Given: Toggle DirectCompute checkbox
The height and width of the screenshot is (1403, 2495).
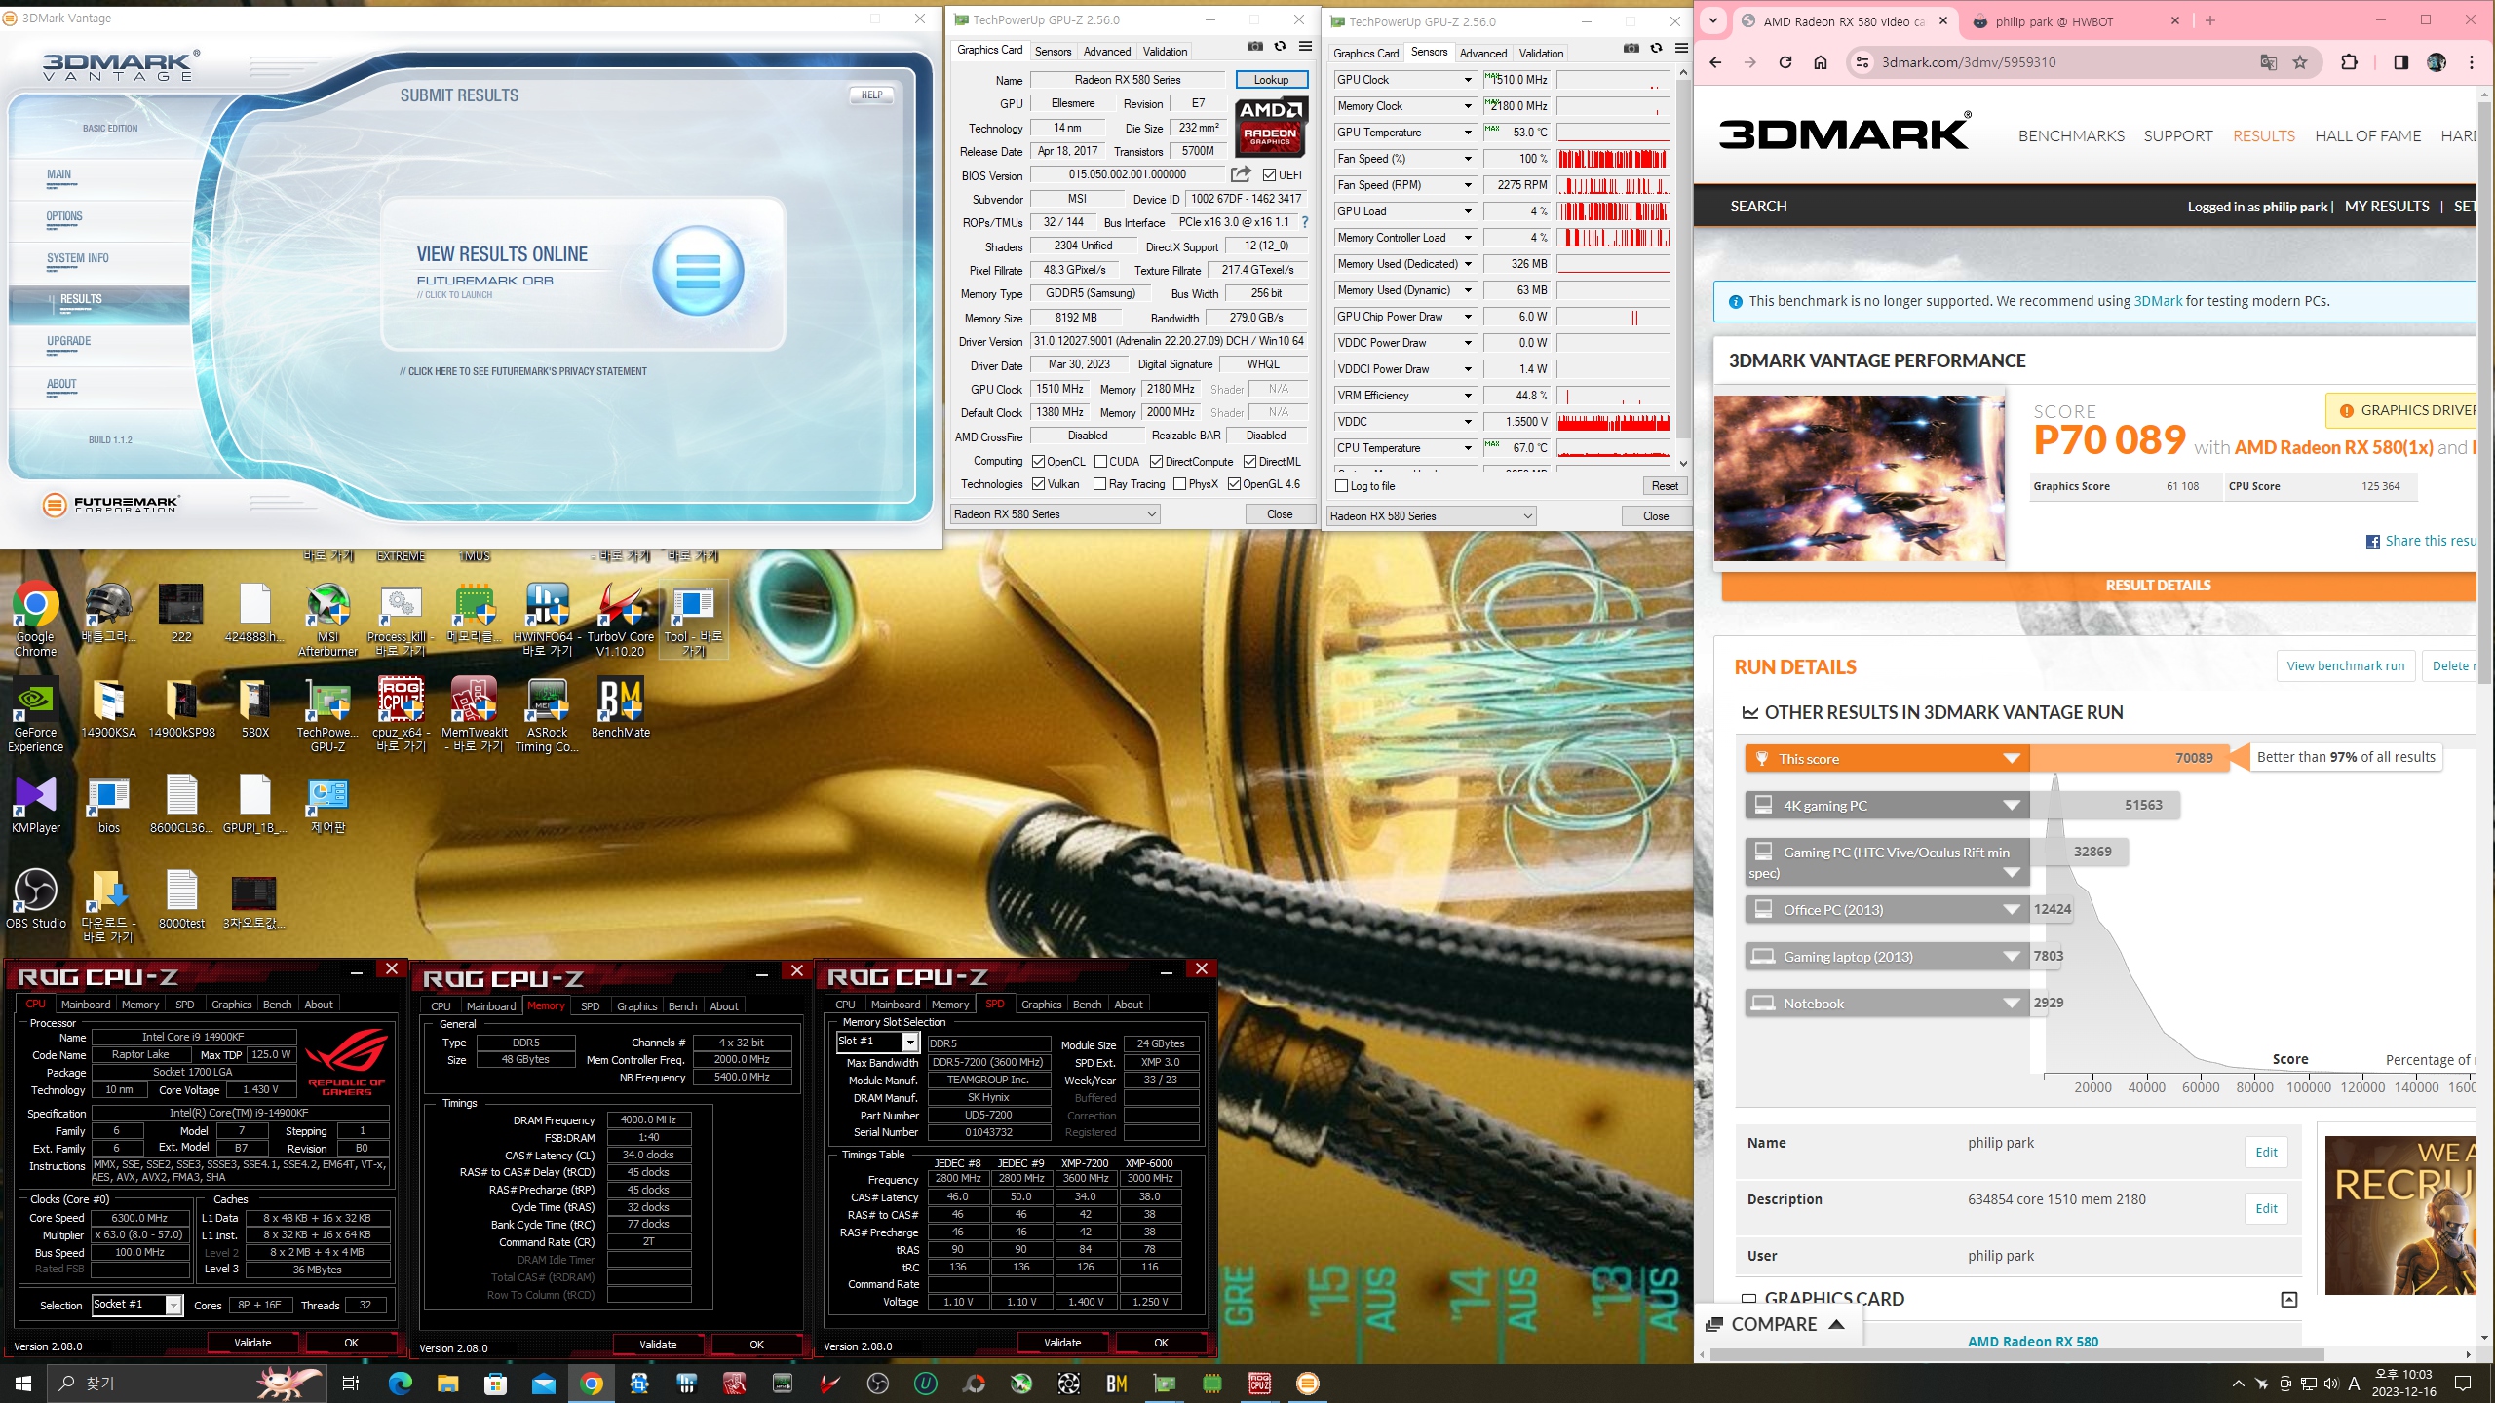Looking at the screenshot, I should click(1156, 462).
